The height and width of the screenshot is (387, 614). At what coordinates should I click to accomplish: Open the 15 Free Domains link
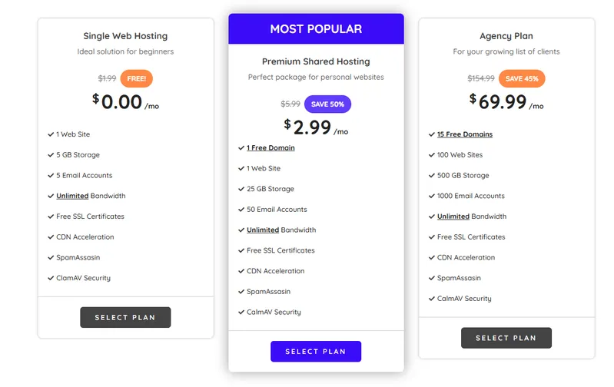465,134
